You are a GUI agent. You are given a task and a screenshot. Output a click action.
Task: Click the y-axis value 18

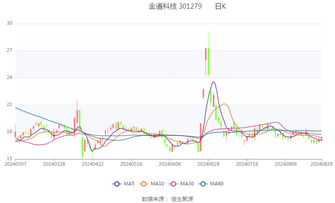click(9, 132)
